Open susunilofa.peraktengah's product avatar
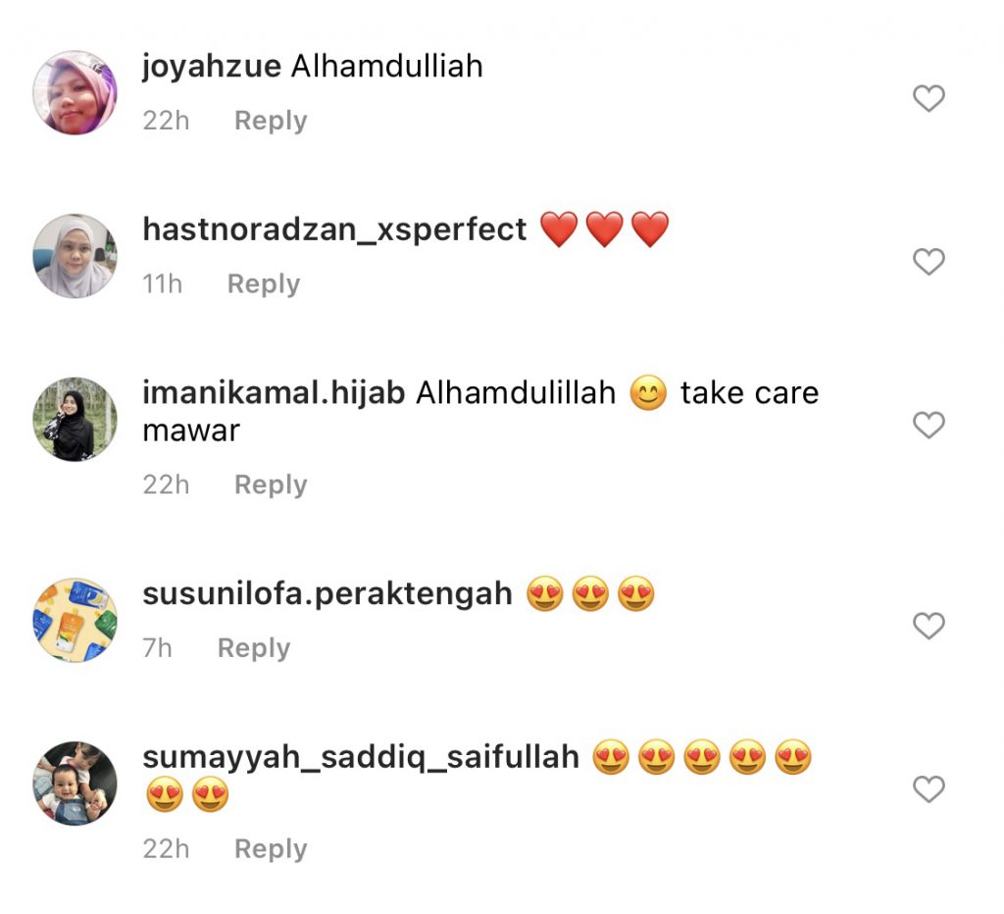The height and width of the screenshot is (914, 1004). 75,621
